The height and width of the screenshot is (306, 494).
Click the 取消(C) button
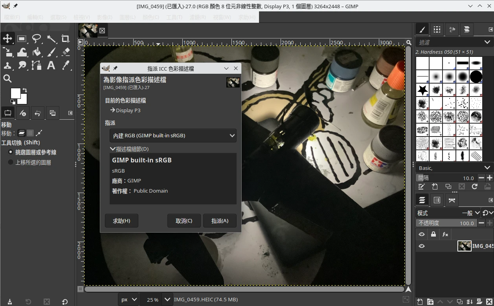tap(184, 221)
